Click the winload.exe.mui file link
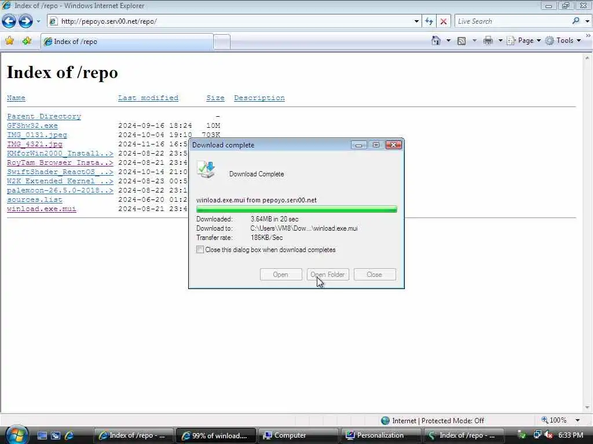The image size is (593, 444). coord(42,209)
